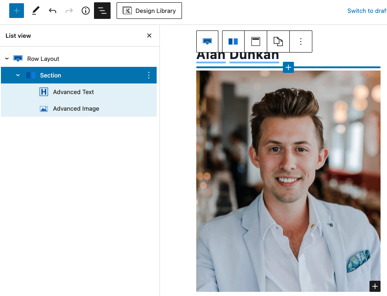Collapse the Row Layout tree item
The image size is (387, 296).
click(7, 59)
